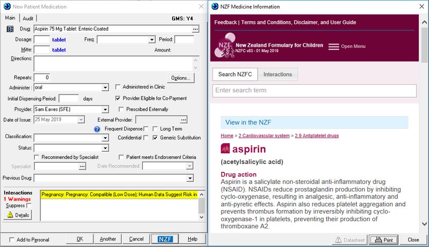The height and width of the screenshot is (247, 429).
Task: Untick Generic Substitution checkbox
Action: pos(155,138)
